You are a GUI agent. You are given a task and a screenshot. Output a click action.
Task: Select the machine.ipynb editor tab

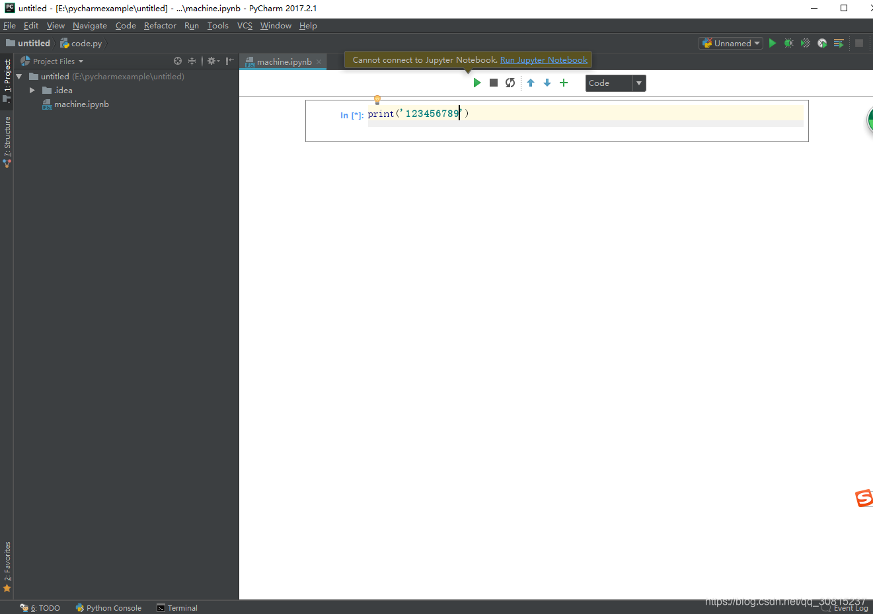point(283,61)
